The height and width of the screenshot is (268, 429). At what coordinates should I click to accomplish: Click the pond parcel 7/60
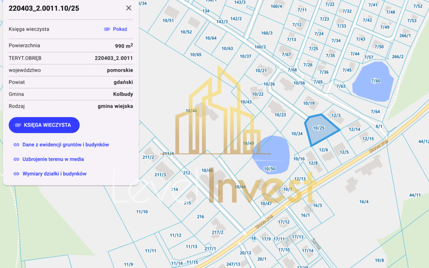(376, 81)
